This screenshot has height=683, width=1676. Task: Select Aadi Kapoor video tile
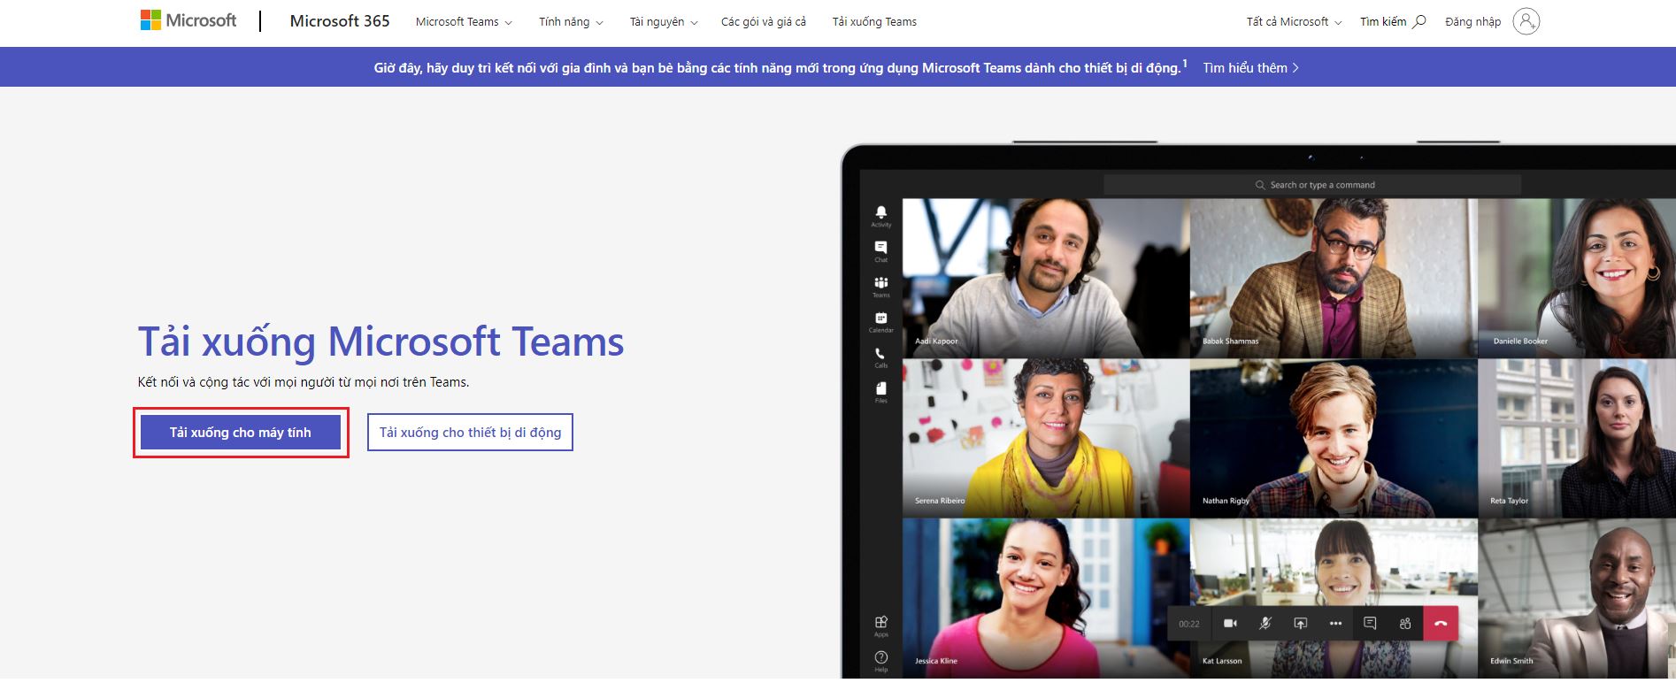1045,278
